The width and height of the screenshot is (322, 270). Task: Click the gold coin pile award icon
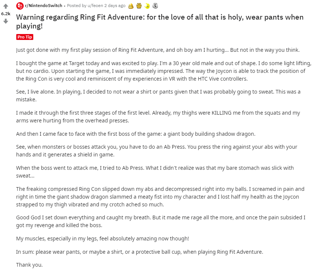tap(131, 6)
